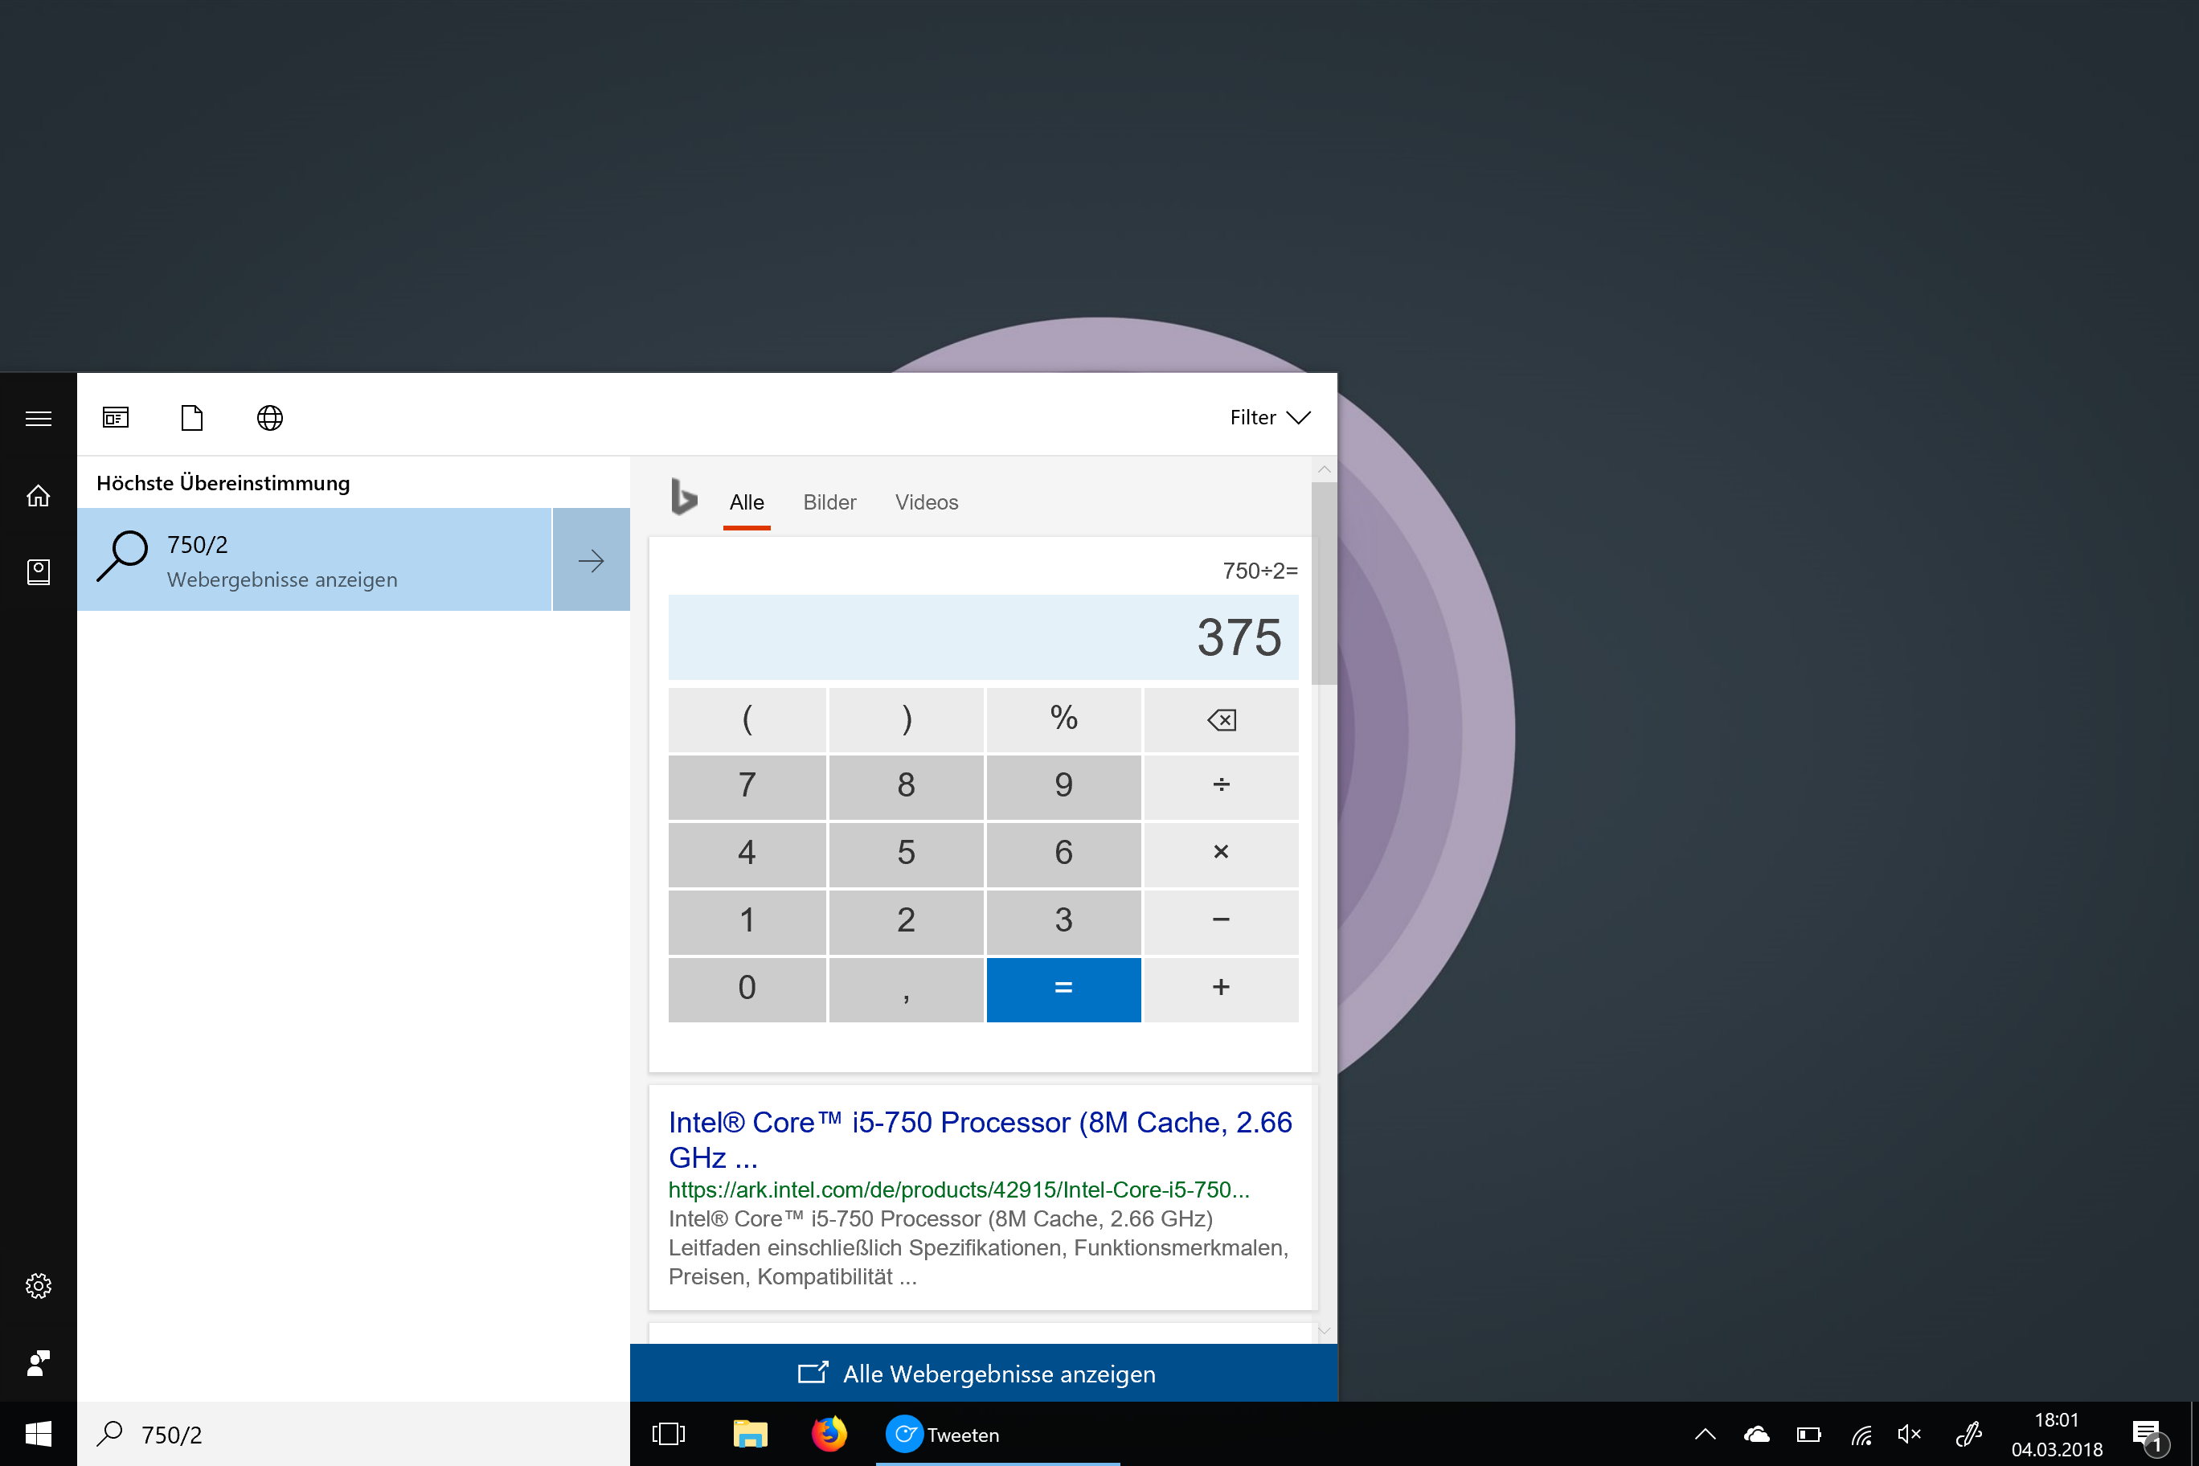Viewport: 2199px width, 1466px height.
Task: Click the calculator 7 key
Action: click(747, 786)
